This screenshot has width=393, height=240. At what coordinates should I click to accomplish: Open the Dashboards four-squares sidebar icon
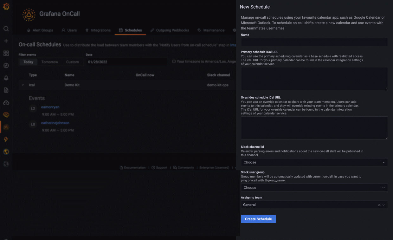pyautogui.click(x=6, y=53)
